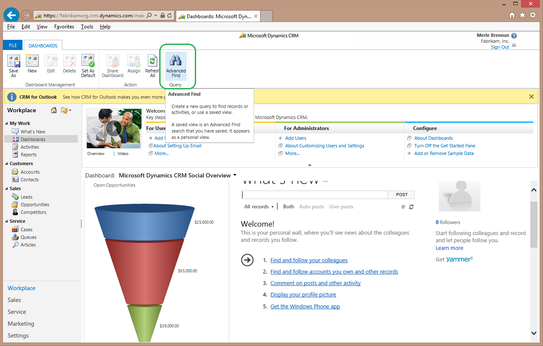This screenshot has width=543, height=346.
Task: Open the dashboard selector dropdown
Action: pos(235,175)
